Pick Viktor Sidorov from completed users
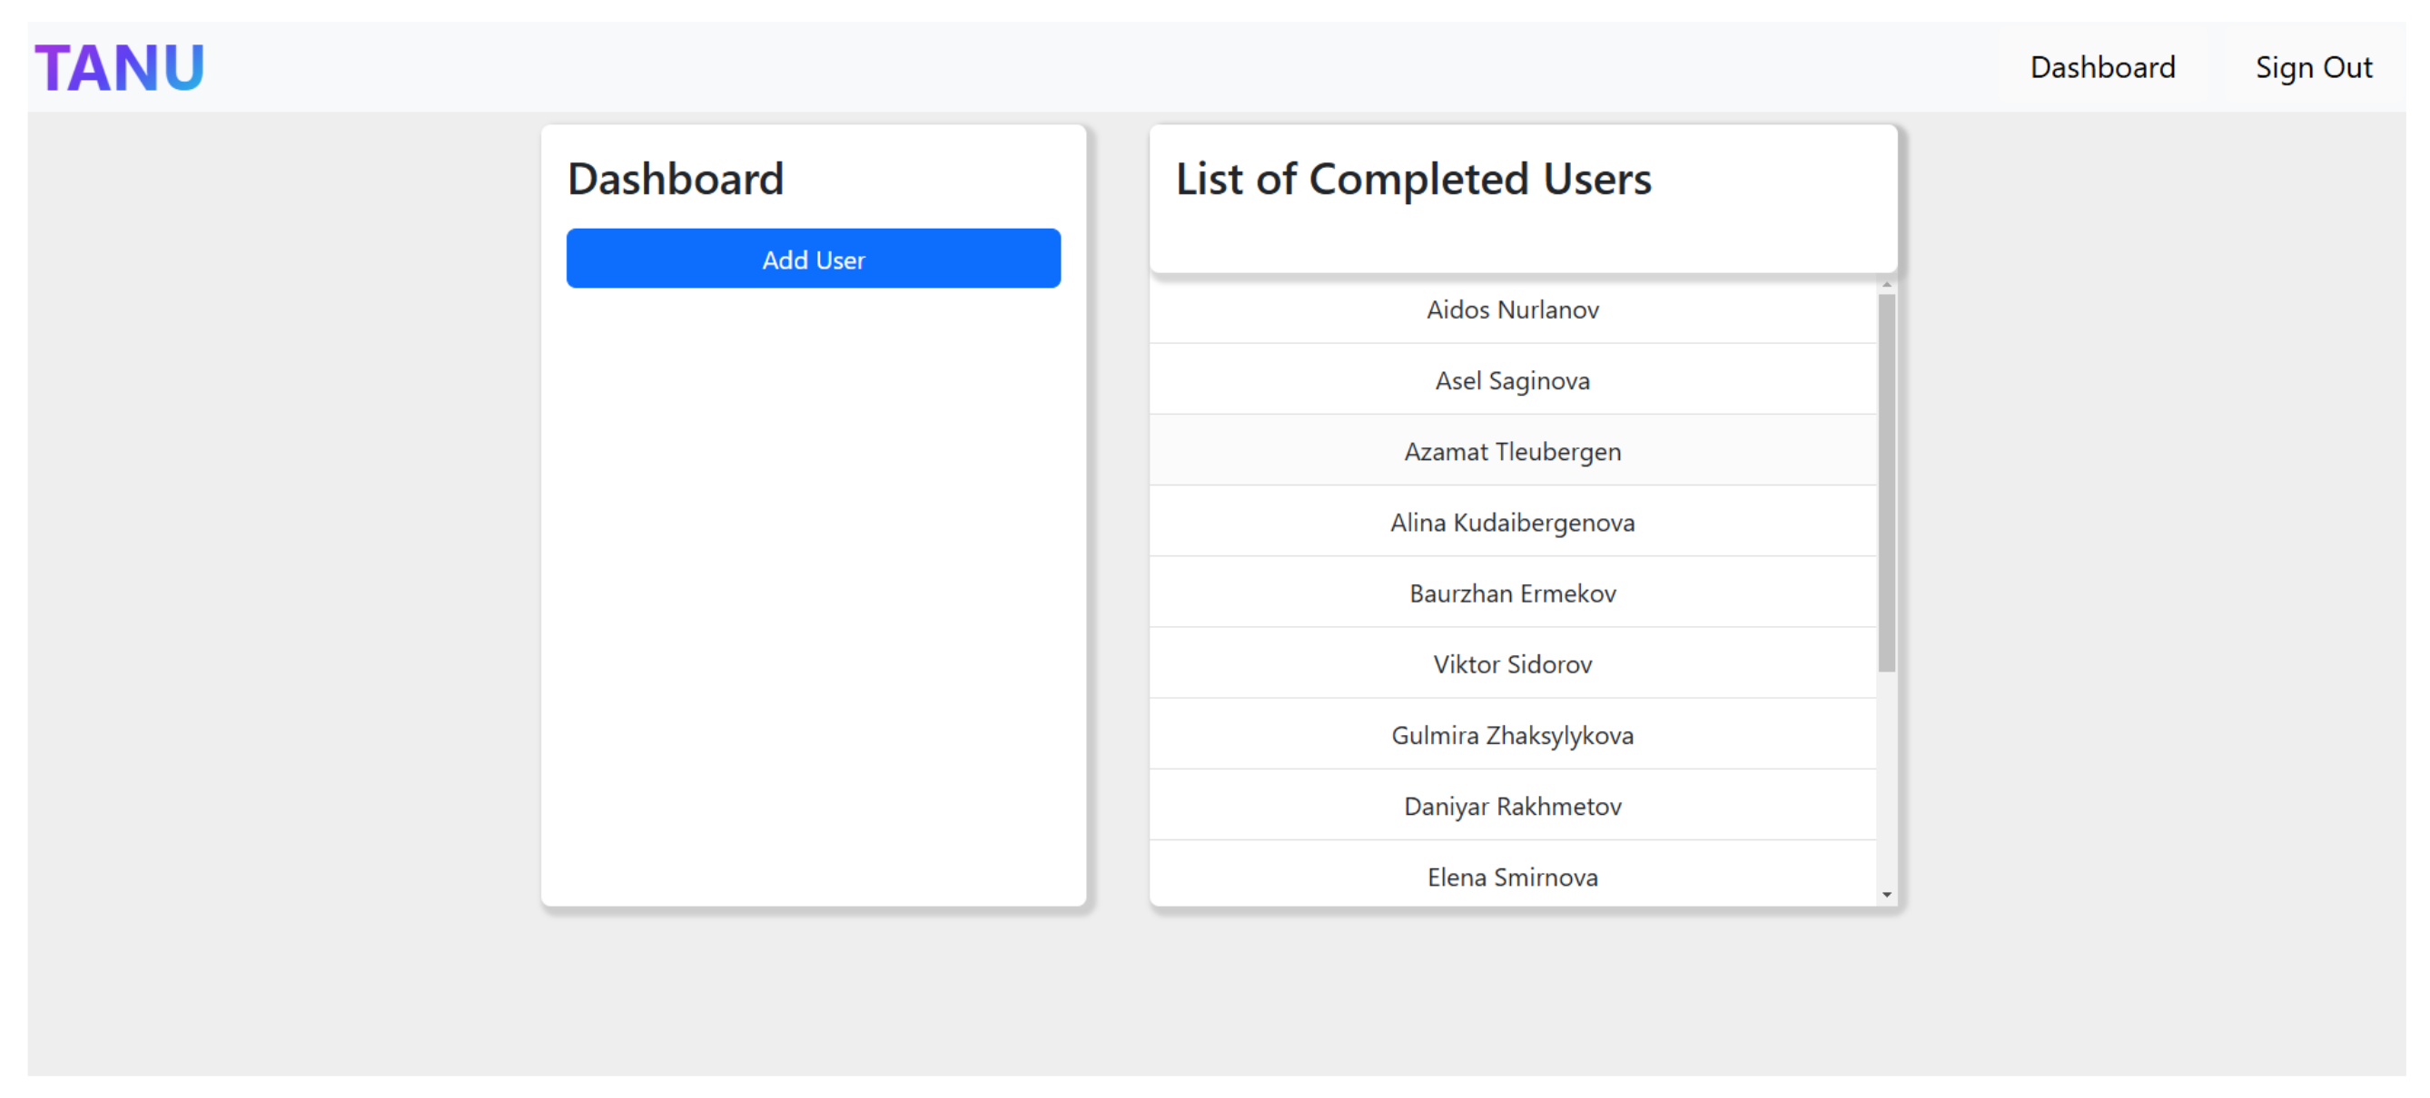This screenshot has width=2430, height=1098. (1511, 664)
